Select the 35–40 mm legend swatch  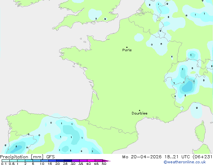click(x=83, y=161)
